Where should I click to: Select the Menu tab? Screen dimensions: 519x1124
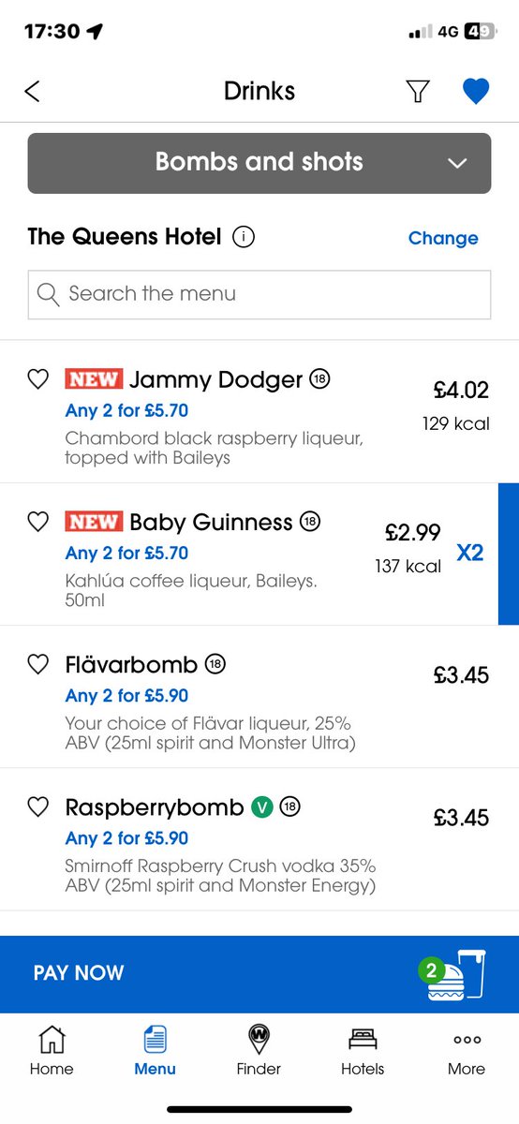pyautogui.click(x=155, y=1049)
